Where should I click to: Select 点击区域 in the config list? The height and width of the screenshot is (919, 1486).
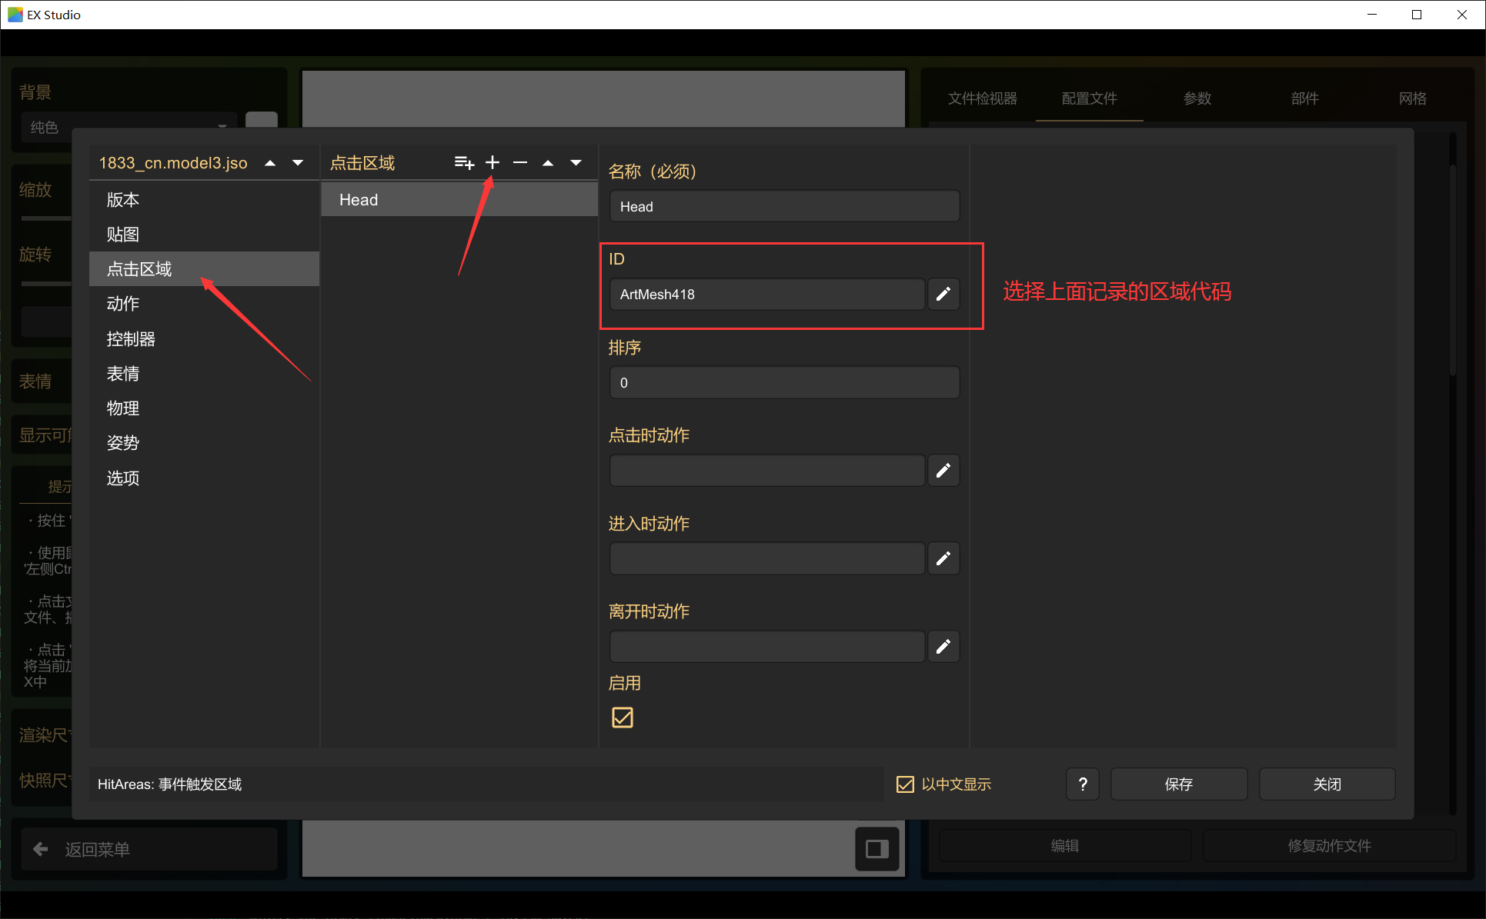[x=204, y=269]
